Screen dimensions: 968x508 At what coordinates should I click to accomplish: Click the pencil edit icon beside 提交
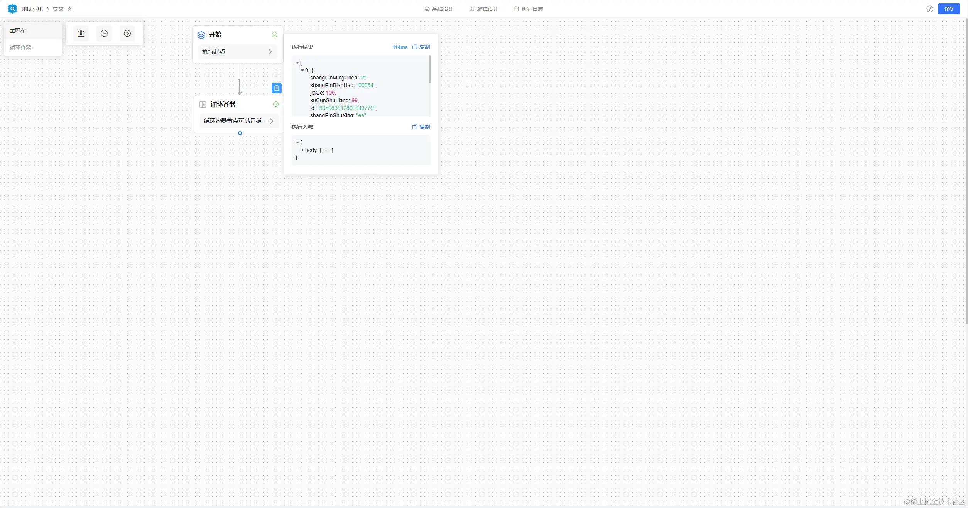tap(70, 9)
